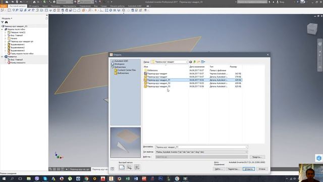Screen dimensions: 323x182
Task: Select the file Переход круг квадрат_Л3
Action: coord(193,86)
